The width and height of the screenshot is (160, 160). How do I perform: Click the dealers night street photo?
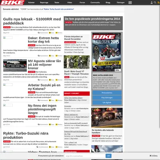click(x=107, y=118)
